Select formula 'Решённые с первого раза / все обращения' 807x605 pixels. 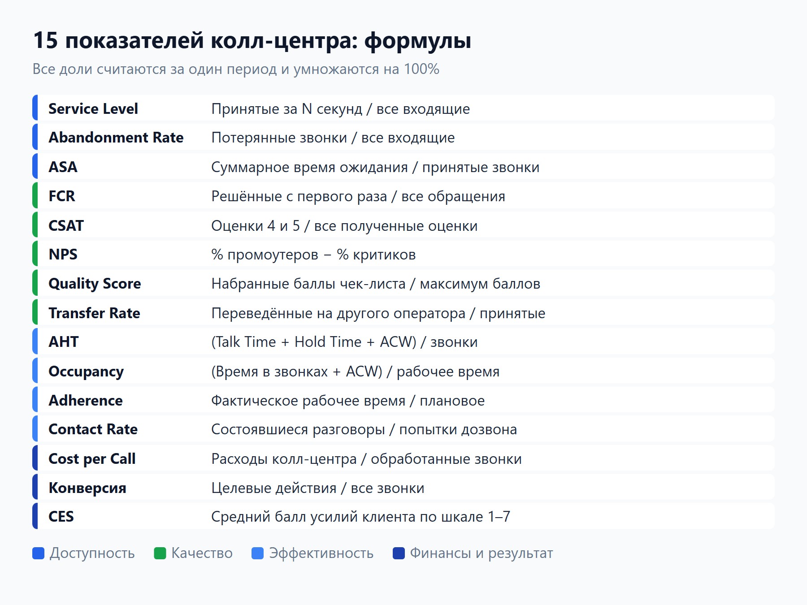pyautogui.click(x=358, y=196)
